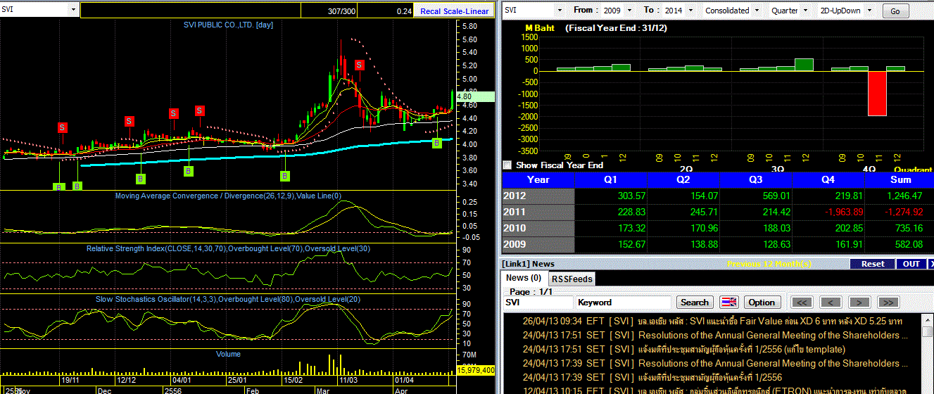Enable Show Fiscal Year End checkbox

(507, 165)
